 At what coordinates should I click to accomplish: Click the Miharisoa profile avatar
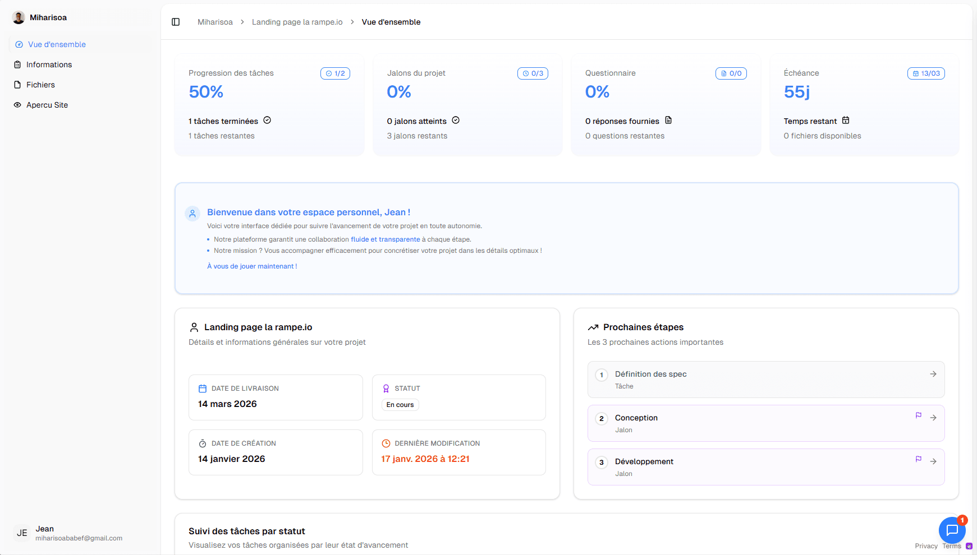tap(19, 17)
